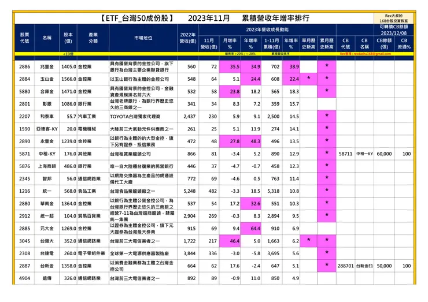Click the 2022年營收(億) column header
428x302 pixels.
click(188, 38)
